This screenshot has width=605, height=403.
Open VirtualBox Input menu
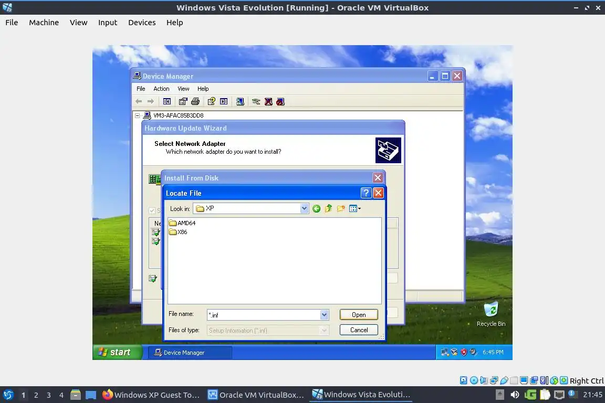click(x=108, y=23)
